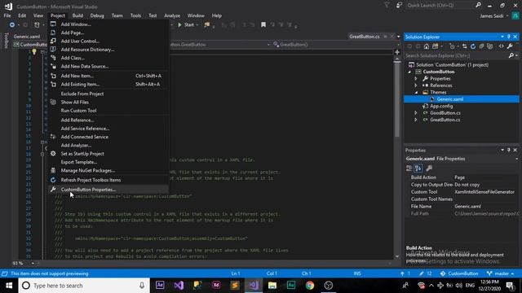Viewport: 522px width, 293px height.
Task: Expand the GreatButton.cs node
Action: coord(416,120)
